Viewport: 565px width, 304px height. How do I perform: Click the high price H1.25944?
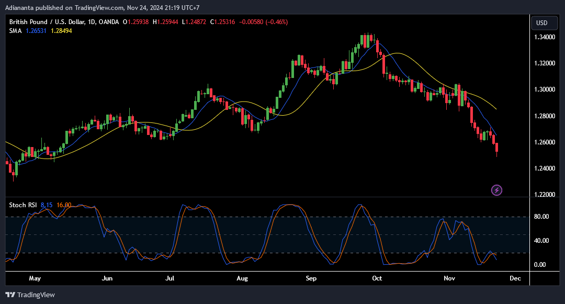tap(165, 22)
